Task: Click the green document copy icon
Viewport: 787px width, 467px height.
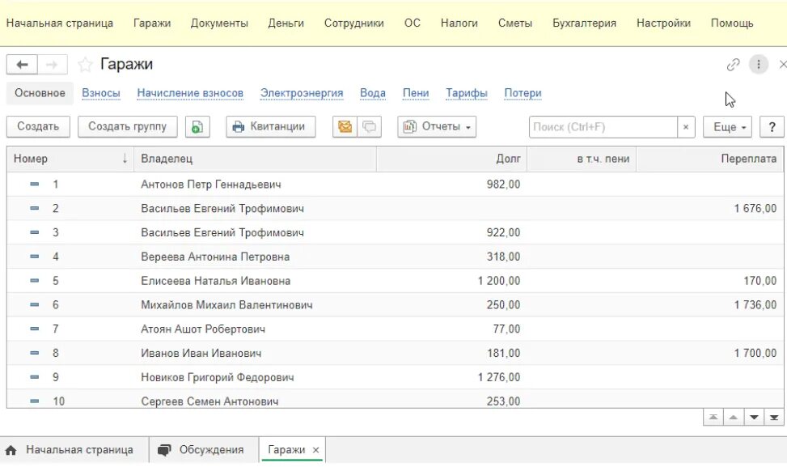Action: (197, 126)
